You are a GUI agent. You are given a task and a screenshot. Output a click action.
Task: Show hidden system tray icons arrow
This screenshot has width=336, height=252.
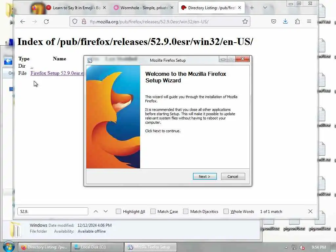point(286,247)
